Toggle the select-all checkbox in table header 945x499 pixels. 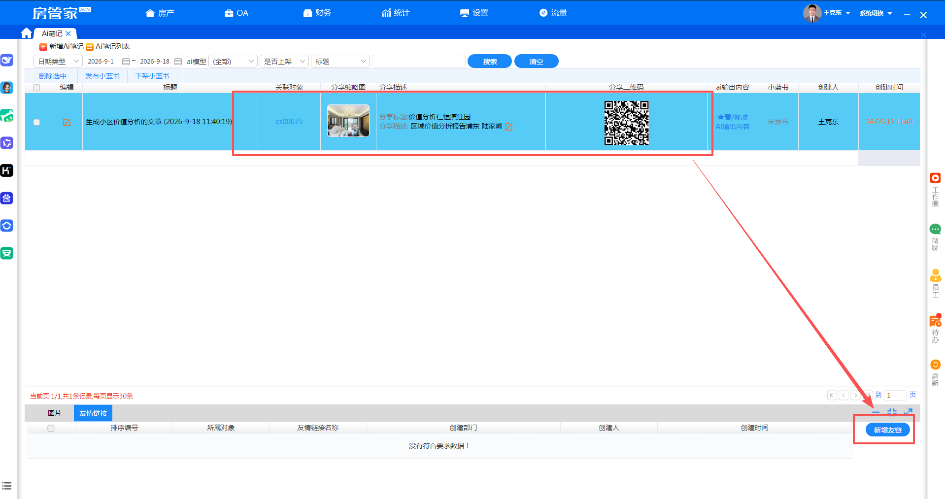tap(36, 88)
